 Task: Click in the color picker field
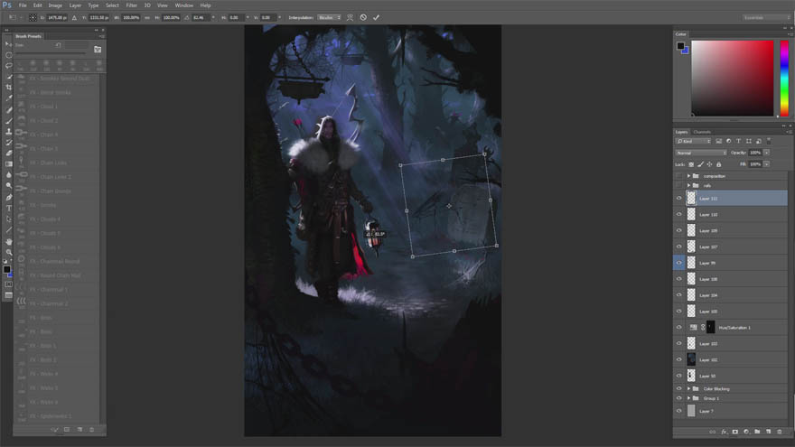click(733, 78)
